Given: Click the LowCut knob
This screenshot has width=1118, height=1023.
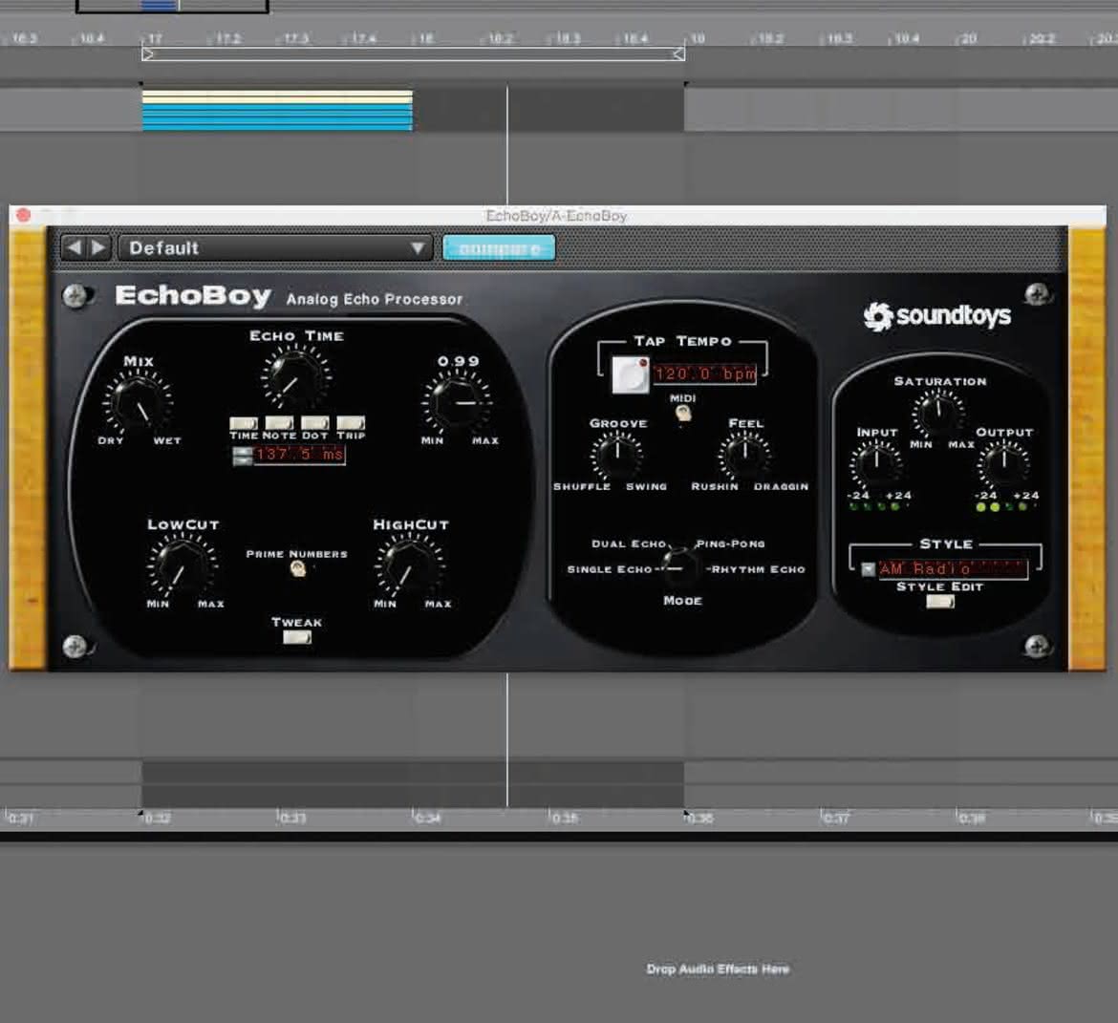Looking at the screenshot, I should point(182,566).
